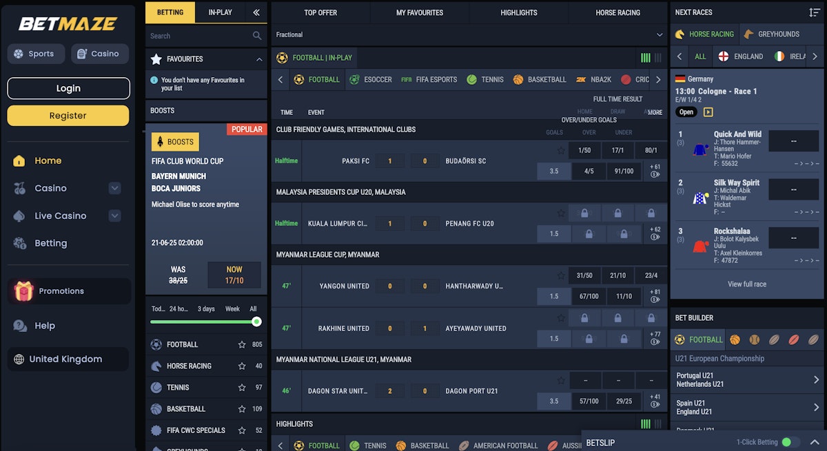Expand the Live Casino submenu arrow
This screenshot has height=451, width=827.
pyautogui.click(x=115, y=216)
